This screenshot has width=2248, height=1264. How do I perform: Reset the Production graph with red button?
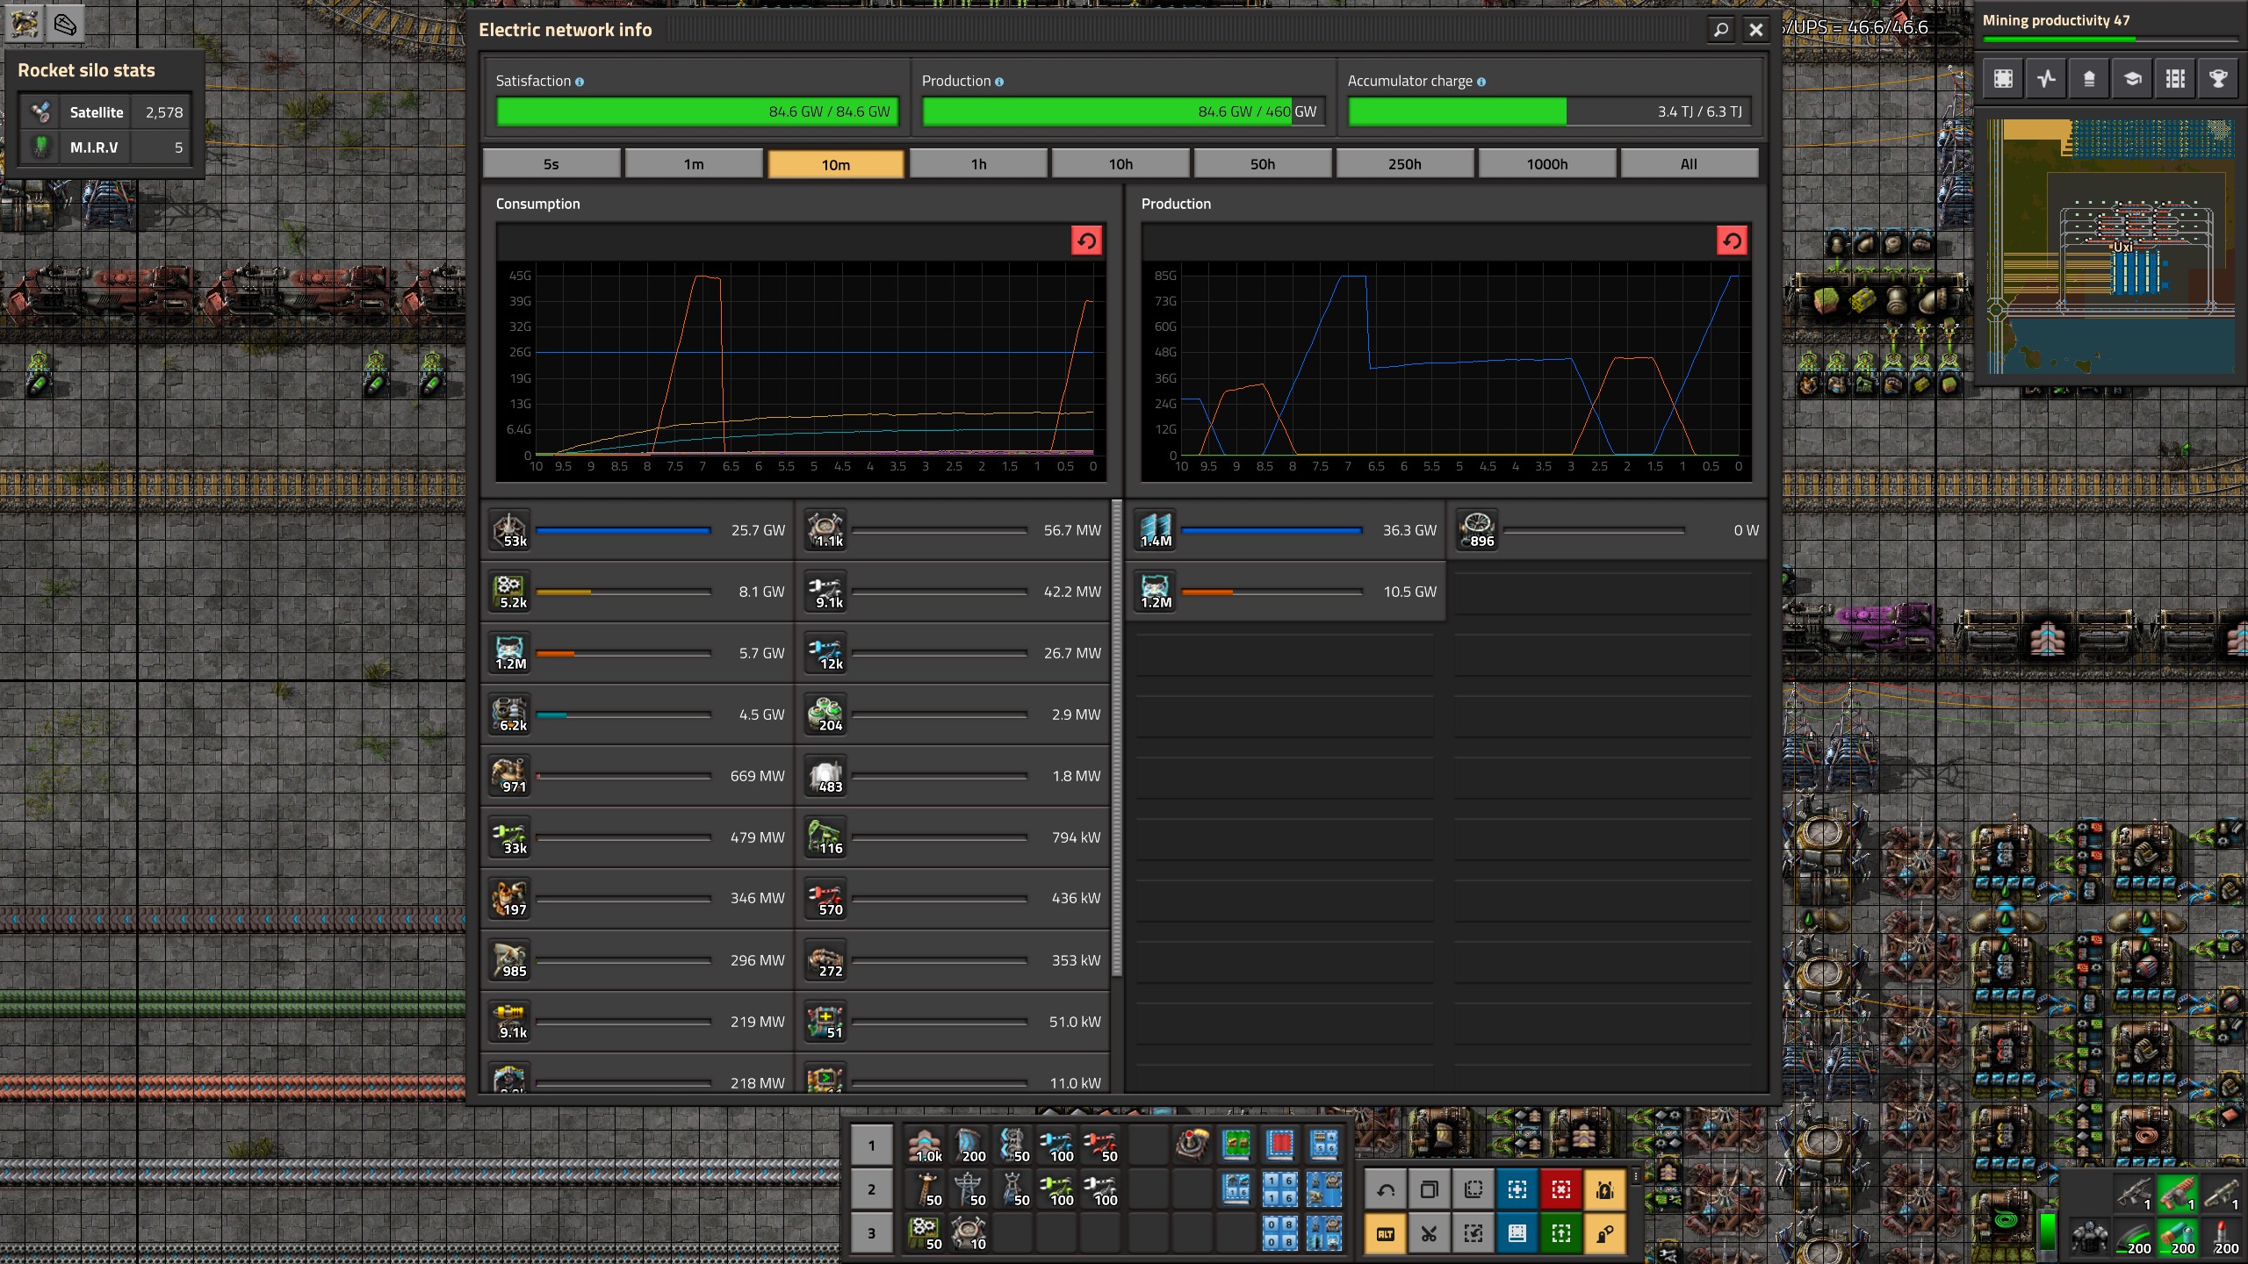point(1732,241)
